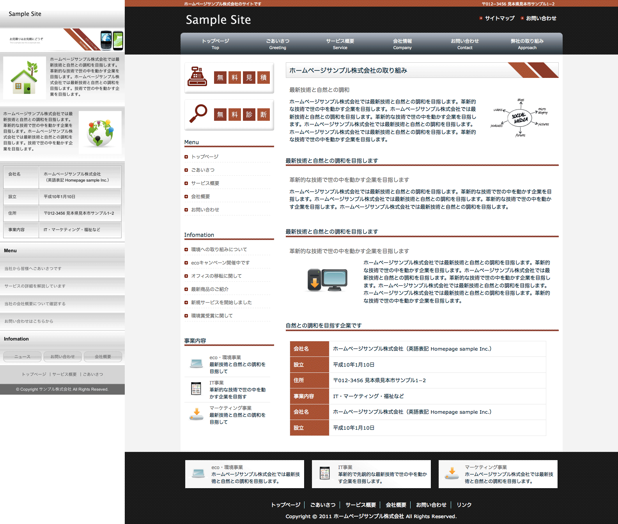The height and width of the screenshot is (524, 618).
Task: Click the document icon beside IT事業 in sidebar
Action: [x=196, y=389]
